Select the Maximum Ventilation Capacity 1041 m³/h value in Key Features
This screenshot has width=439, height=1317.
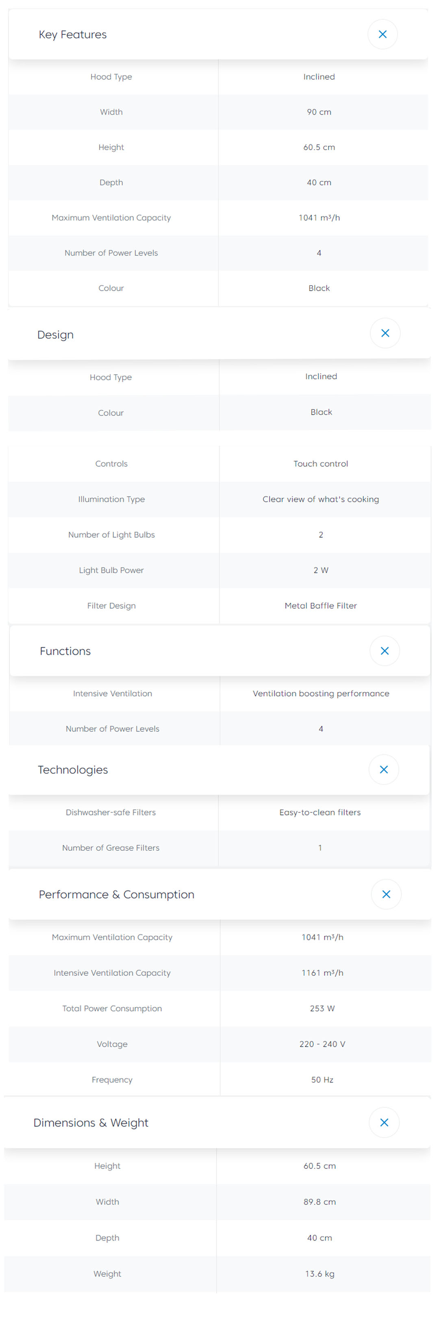click(319, 218)
